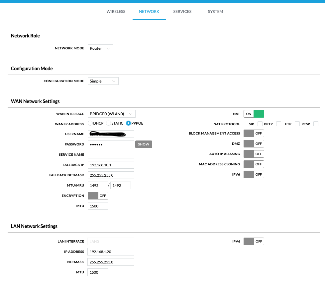325x281 pixels.
Task: Enable AUTO IP ALIASING
Action: [x=254, y=154]
